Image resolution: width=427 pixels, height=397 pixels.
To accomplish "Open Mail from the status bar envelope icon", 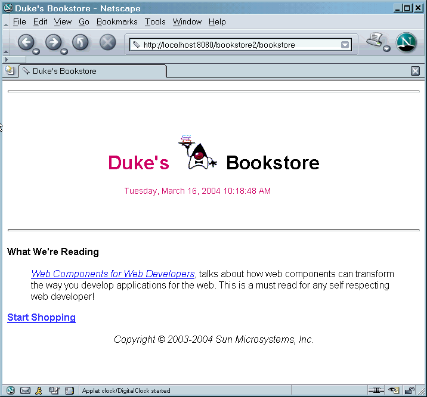I will 25,390.
